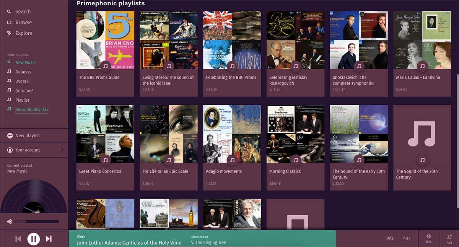
Task: Click the plus icon beside New playlist
Action: [10, 136]
